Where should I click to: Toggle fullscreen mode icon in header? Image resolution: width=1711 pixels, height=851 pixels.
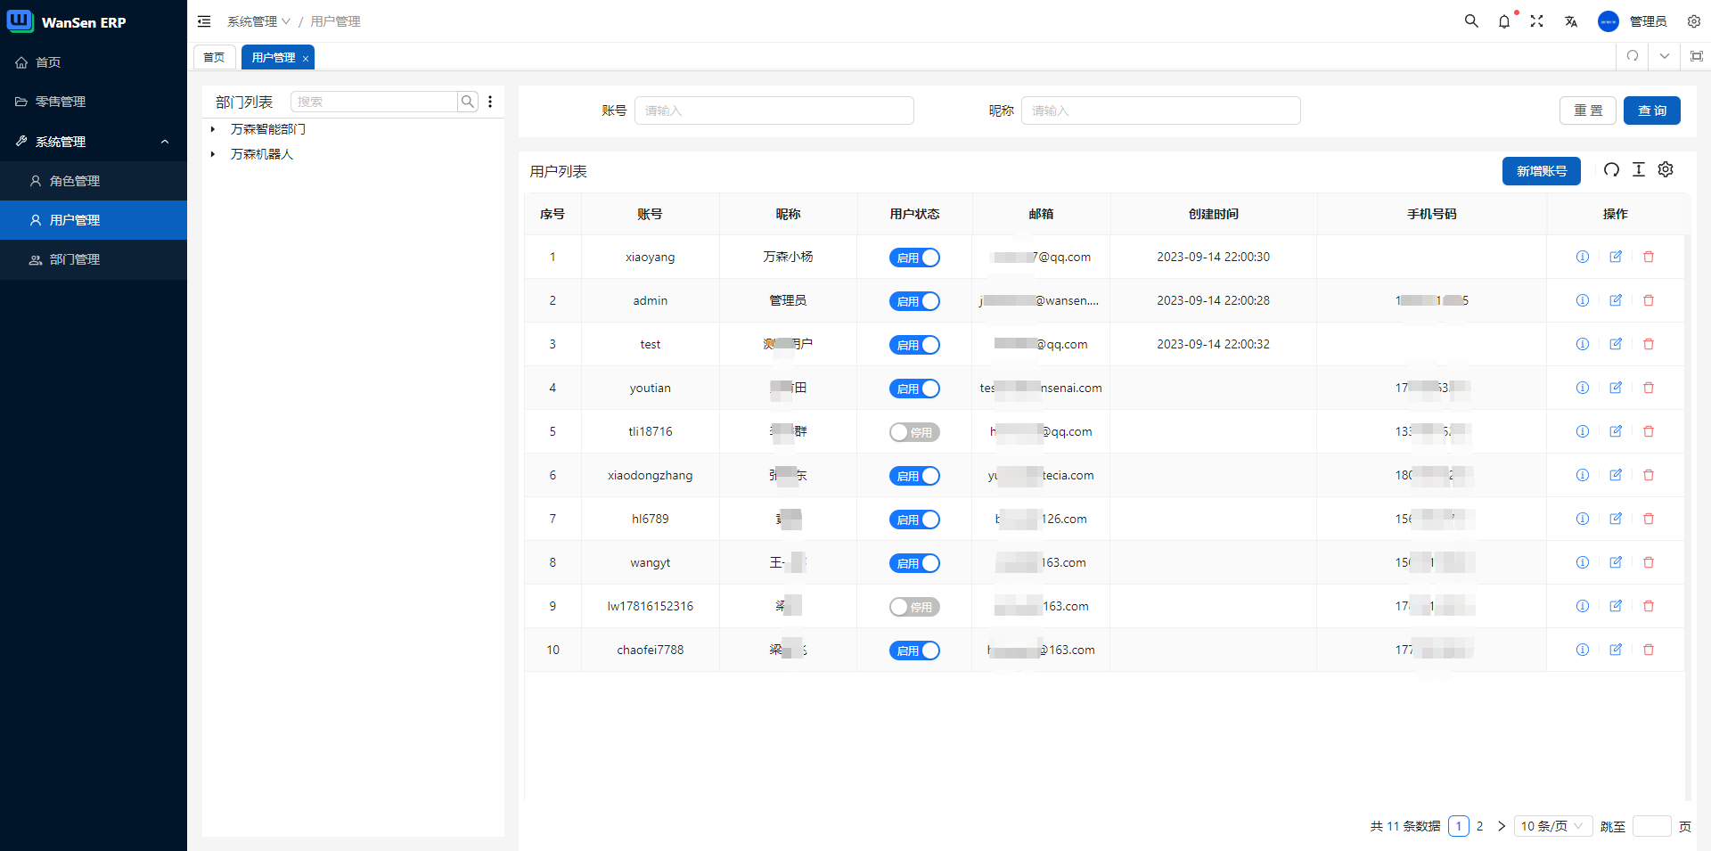coord(1536,21)
